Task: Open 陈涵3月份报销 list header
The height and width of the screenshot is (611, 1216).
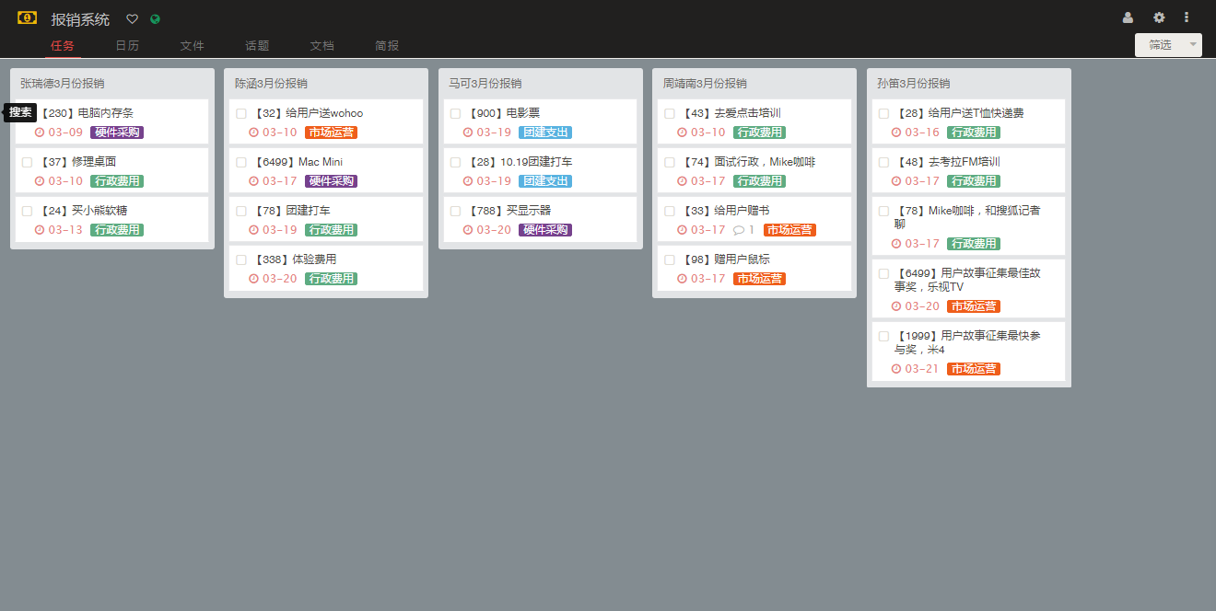Action: (x=271, y=83)
